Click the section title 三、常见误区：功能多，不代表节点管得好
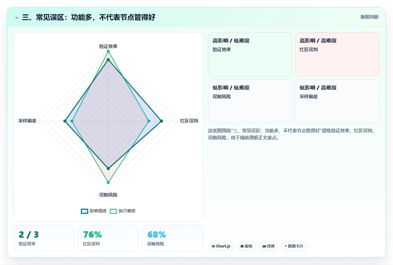The height and width of the screenshot is (265, 393). [89, 17]
